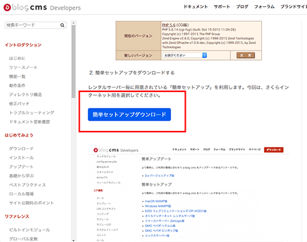
Task: Click the 新しいバージョン table cell
Action: click(x=139, y=56)
